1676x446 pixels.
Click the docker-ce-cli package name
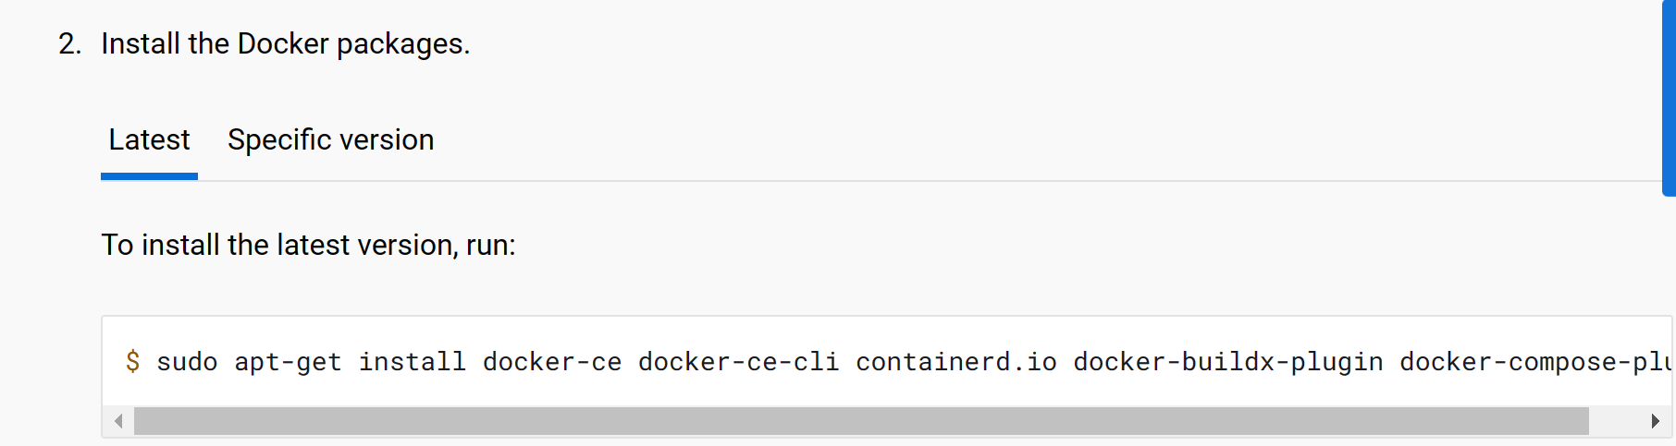pos(738,361)
